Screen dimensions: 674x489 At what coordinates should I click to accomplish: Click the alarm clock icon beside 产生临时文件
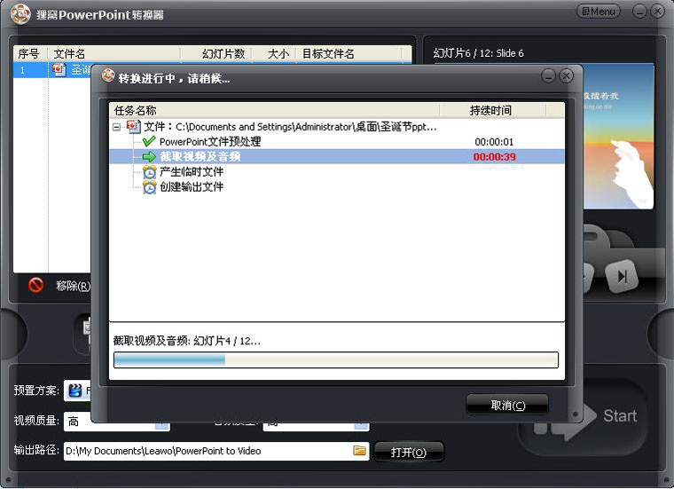click(150, 171)
